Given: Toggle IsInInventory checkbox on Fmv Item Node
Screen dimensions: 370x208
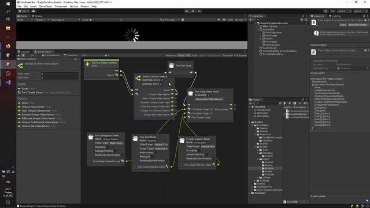Looking at the screenshot, I should 156,153.
